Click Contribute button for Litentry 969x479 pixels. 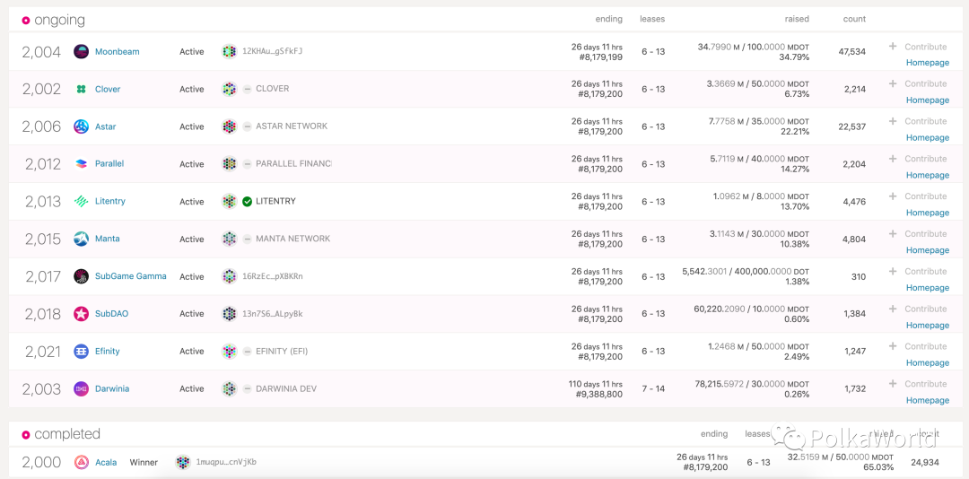pyautogui.click(x=918, y=196)
